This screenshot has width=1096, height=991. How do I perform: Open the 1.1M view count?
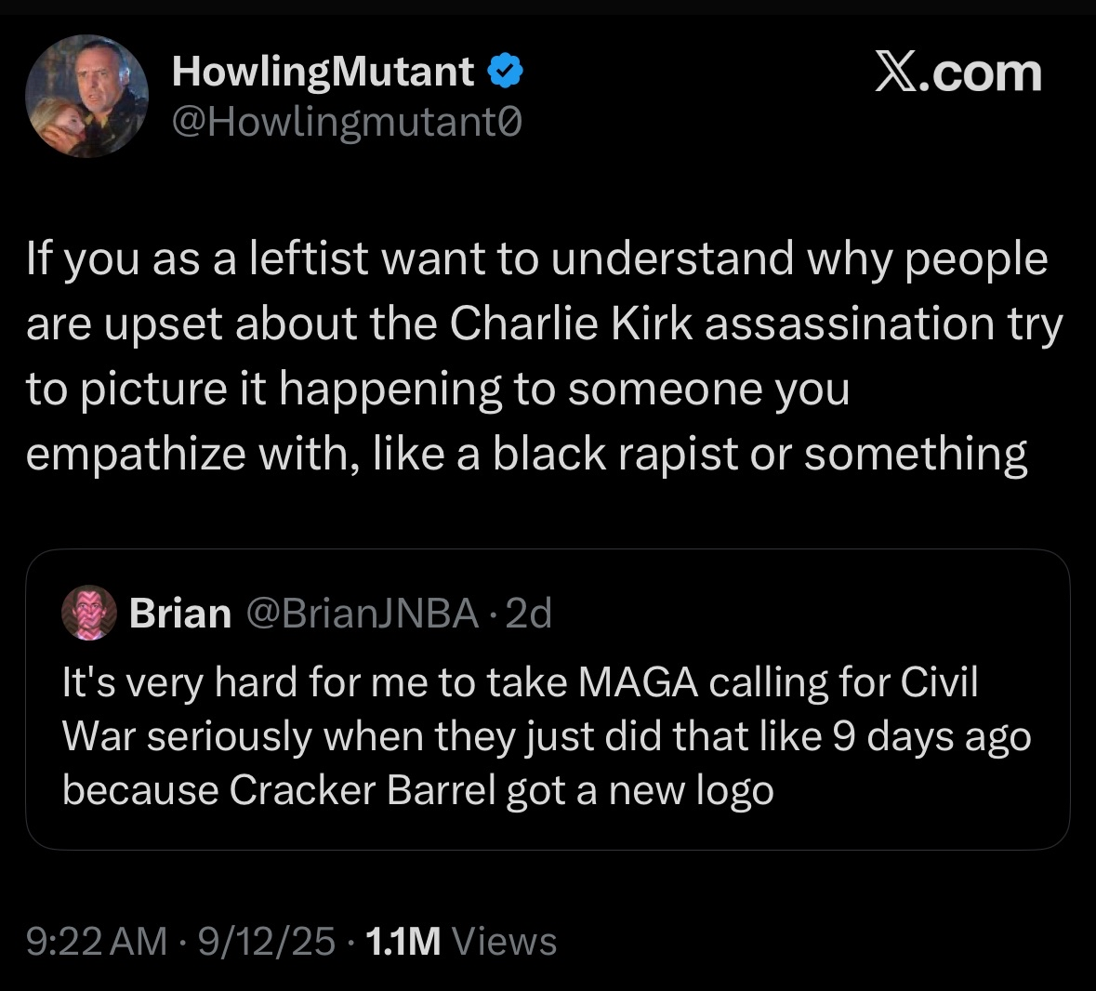(x=403, y=941)
